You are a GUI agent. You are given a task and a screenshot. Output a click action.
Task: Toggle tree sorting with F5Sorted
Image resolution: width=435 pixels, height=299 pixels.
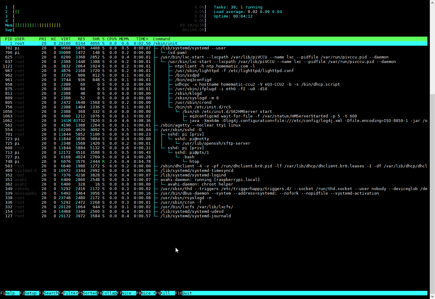coord(88,293)
